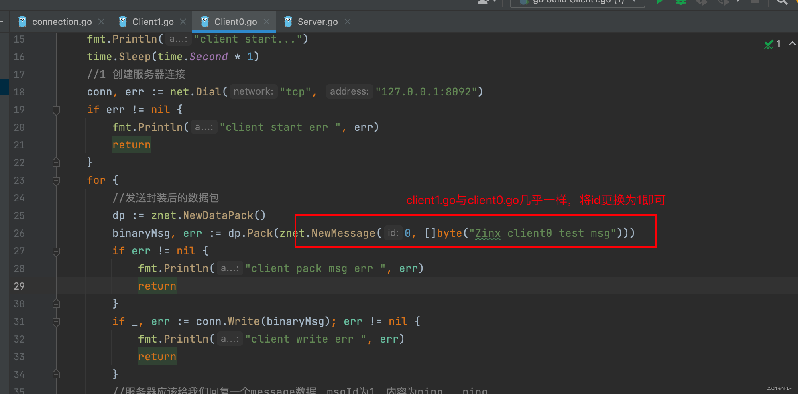The image size is (798, 394).
Task: Open the inspections widget showing 1 typo
Action: coord(772,44)
